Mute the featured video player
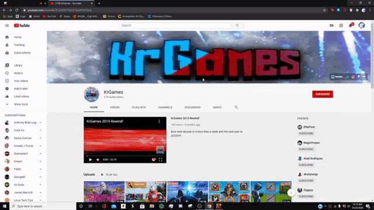This screenshot has width=374, height=210. pyautogui.click(x=98, y=159)
